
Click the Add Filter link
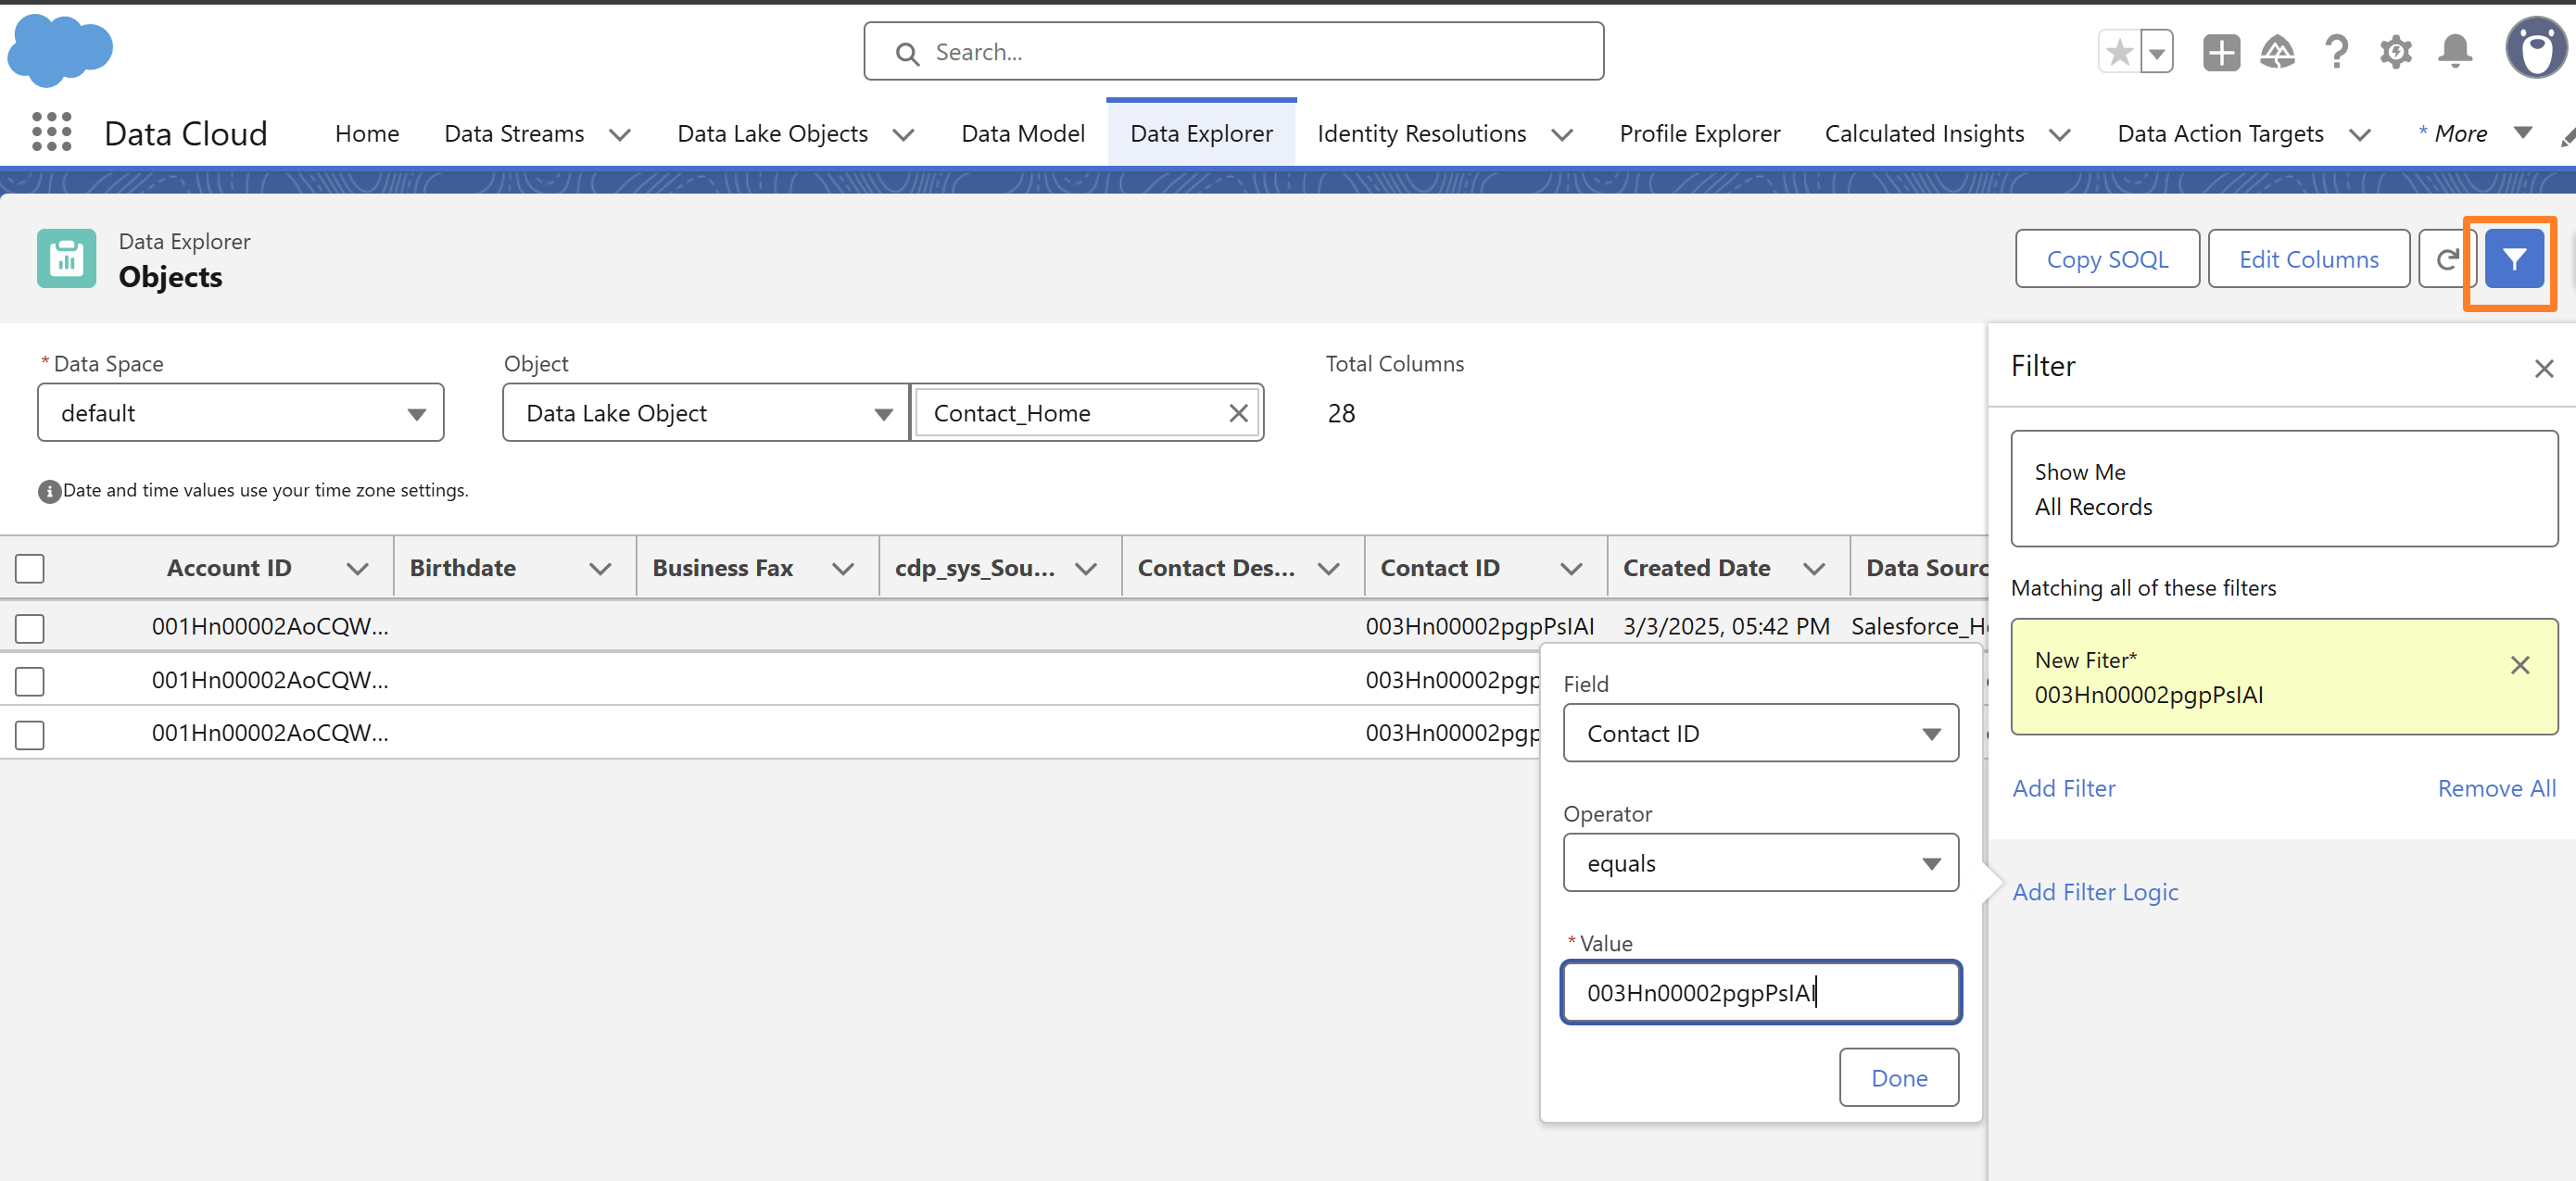point(2063,788)
